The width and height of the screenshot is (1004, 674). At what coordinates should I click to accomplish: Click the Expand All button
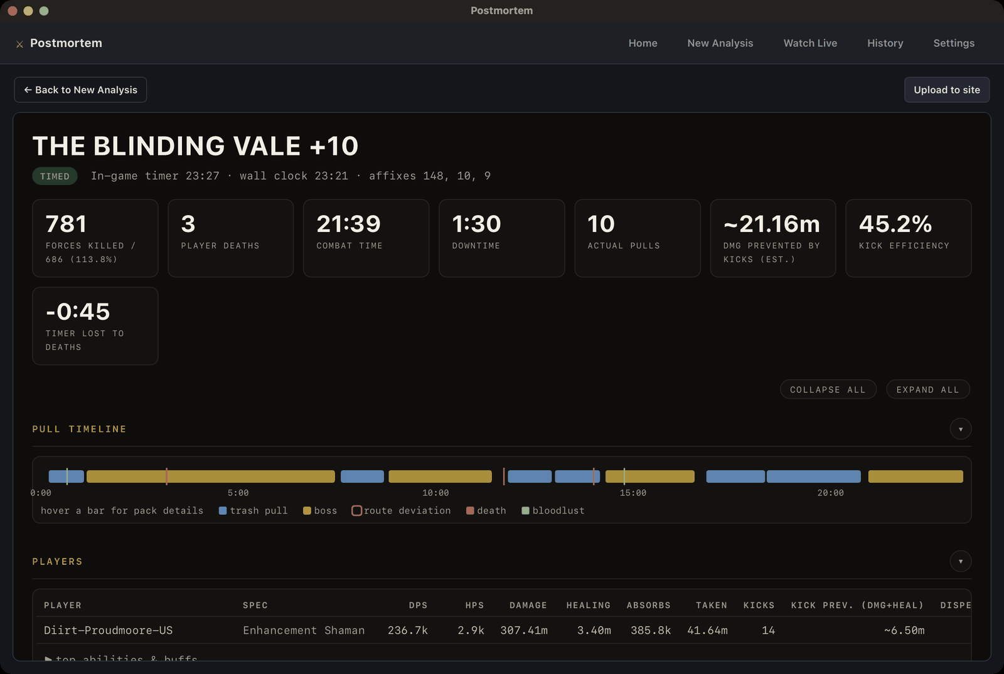[927, 389]
